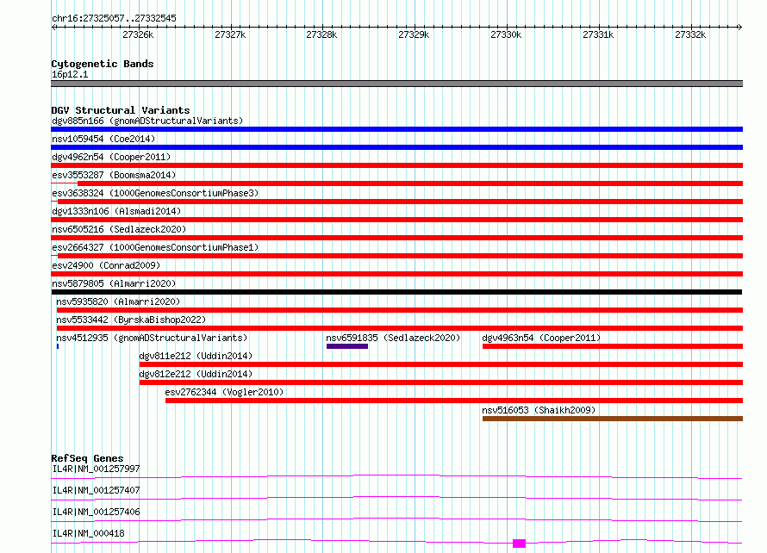Click the magenta exon block of IL4R|NM_000418
This screenshot has height=553, width=767.
pos(519,544)
